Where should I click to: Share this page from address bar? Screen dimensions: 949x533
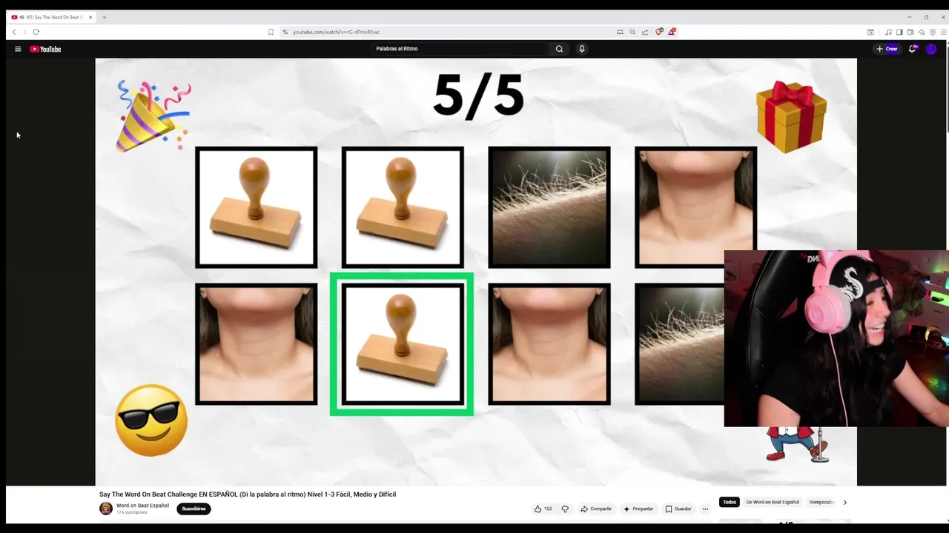coord(645,32)
